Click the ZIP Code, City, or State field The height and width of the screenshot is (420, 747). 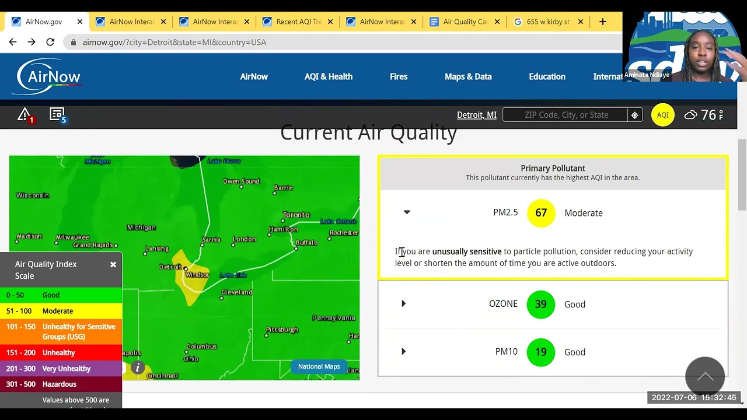566,115
